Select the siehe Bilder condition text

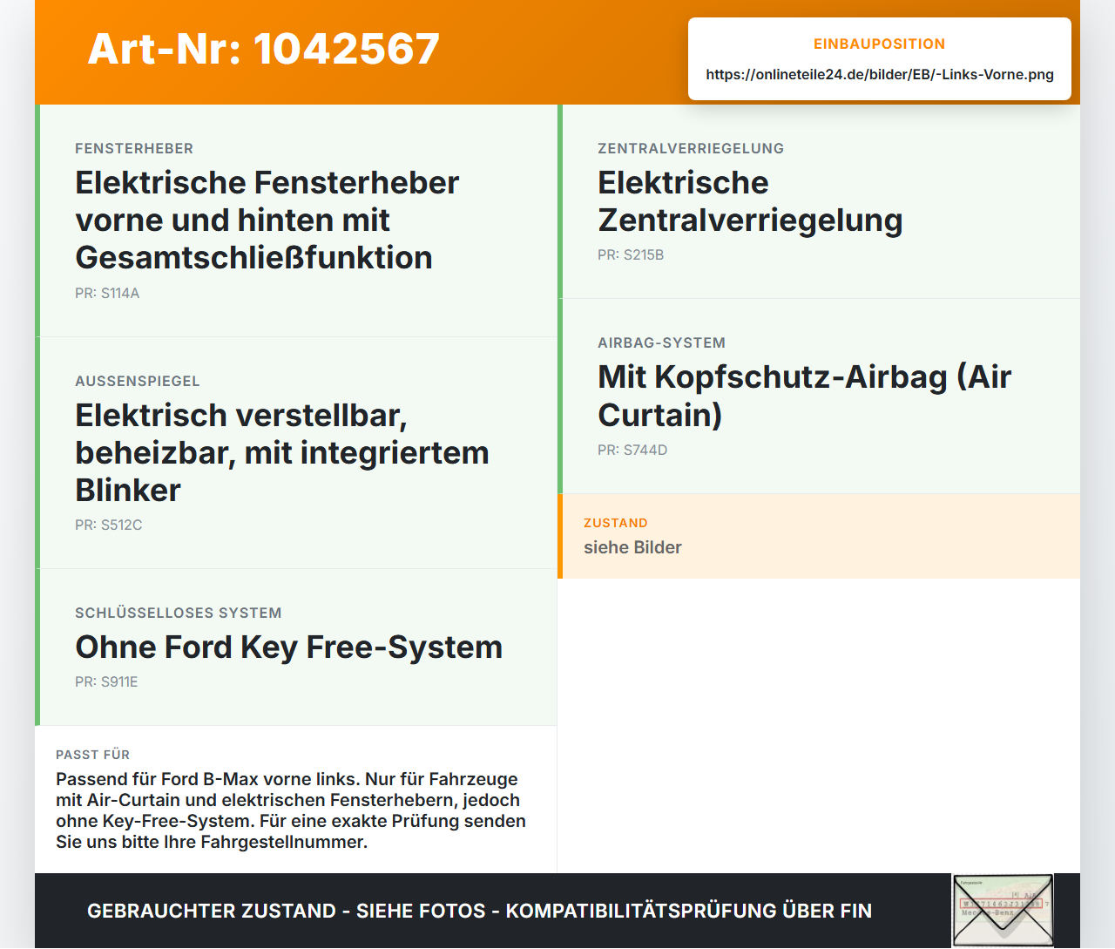tap(632, 547)
